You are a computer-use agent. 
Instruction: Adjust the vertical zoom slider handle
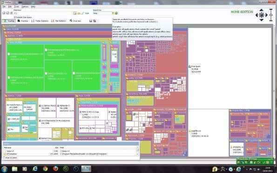pyautogui.click(x=271, y=15)
